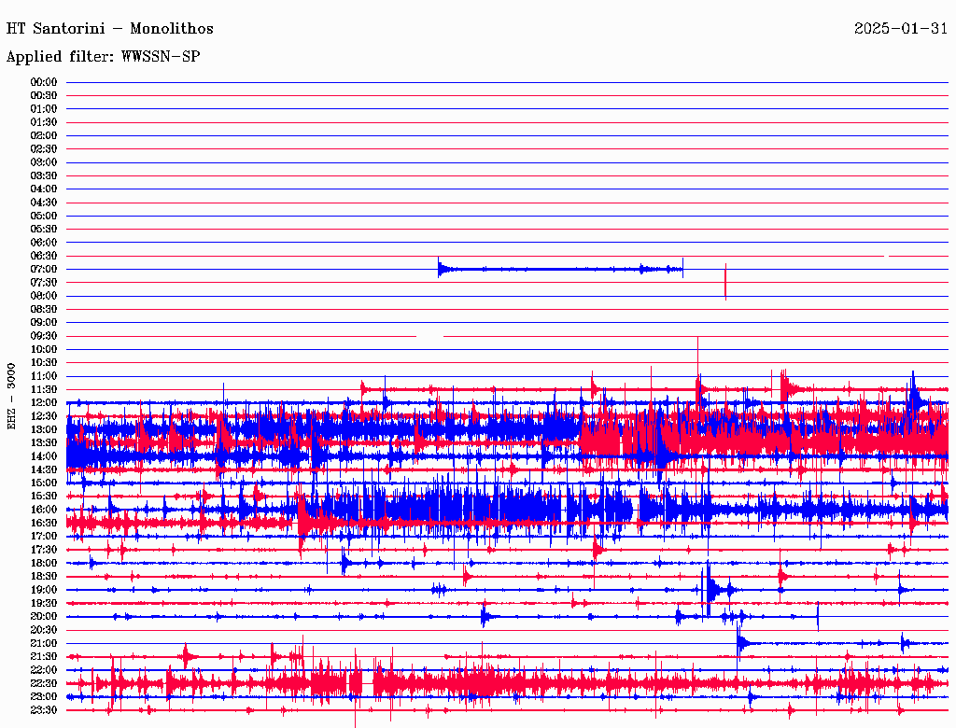This screenshot has height=728, width=956.
Task: Click the 11:00 time label
Action: point(44,376)
